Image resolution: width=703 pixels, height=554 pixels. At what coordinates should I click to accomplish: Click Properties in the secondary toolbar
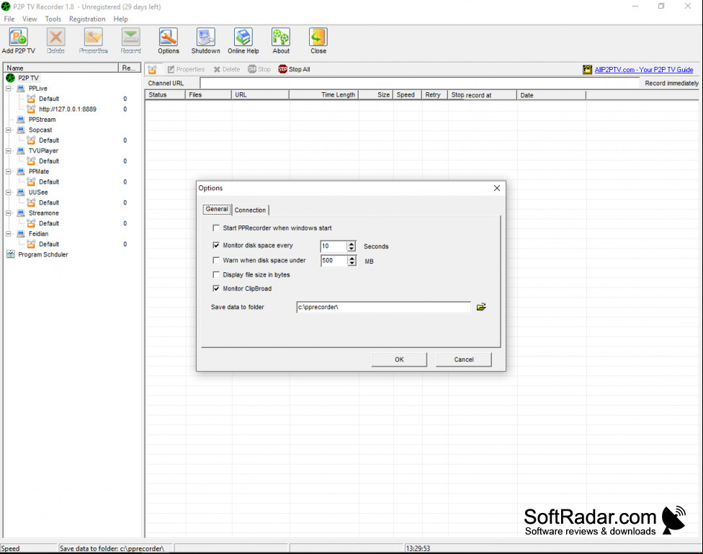(186, 69)
